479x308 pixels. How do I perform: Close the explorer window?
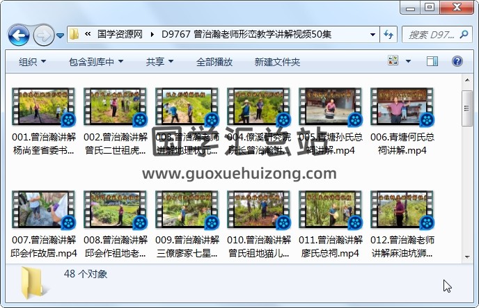[x=457, y=8]
